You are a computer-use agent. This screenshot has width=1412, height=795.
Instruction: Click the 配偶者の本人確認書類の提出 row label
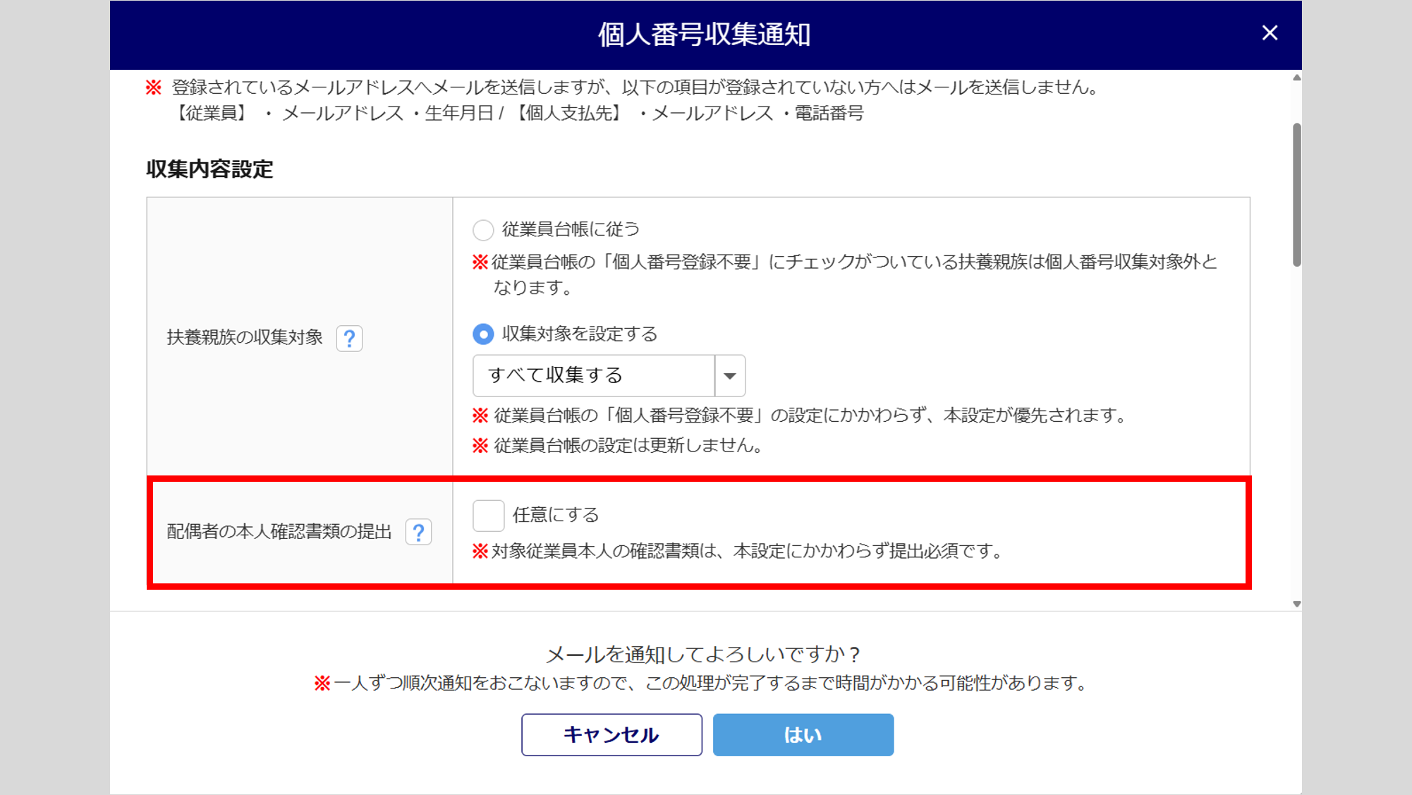[x=279, y=532]
